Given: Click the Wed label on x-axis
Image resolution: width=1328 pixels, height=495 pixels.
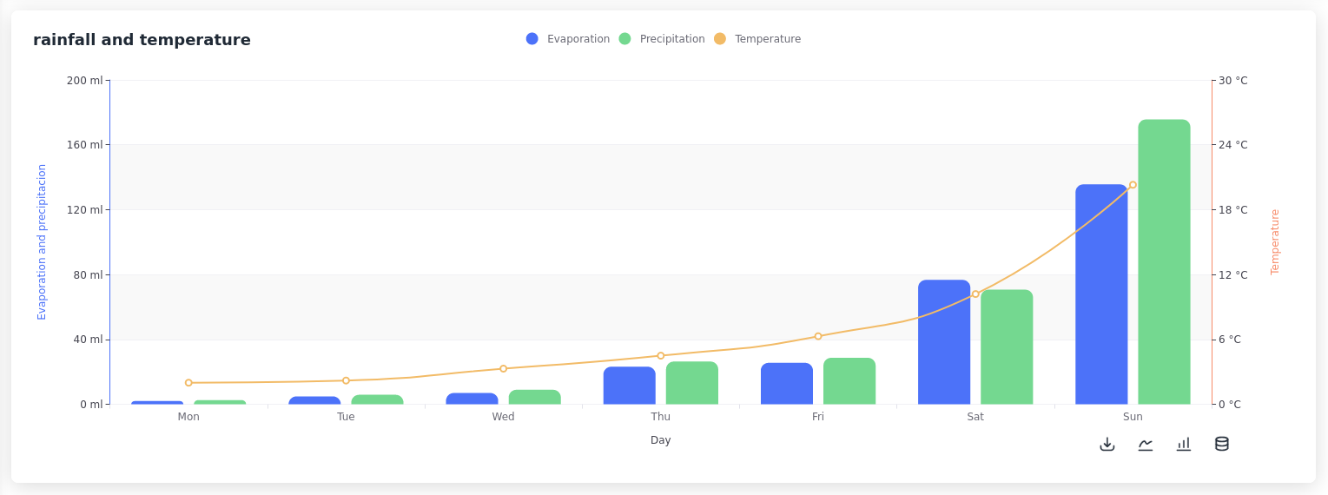Looking at the screenshot, I should (503, 417).
